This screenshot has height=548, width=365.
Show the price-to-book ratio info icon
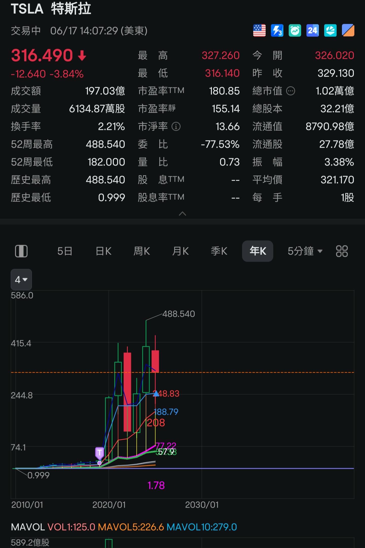click(176, 126)
